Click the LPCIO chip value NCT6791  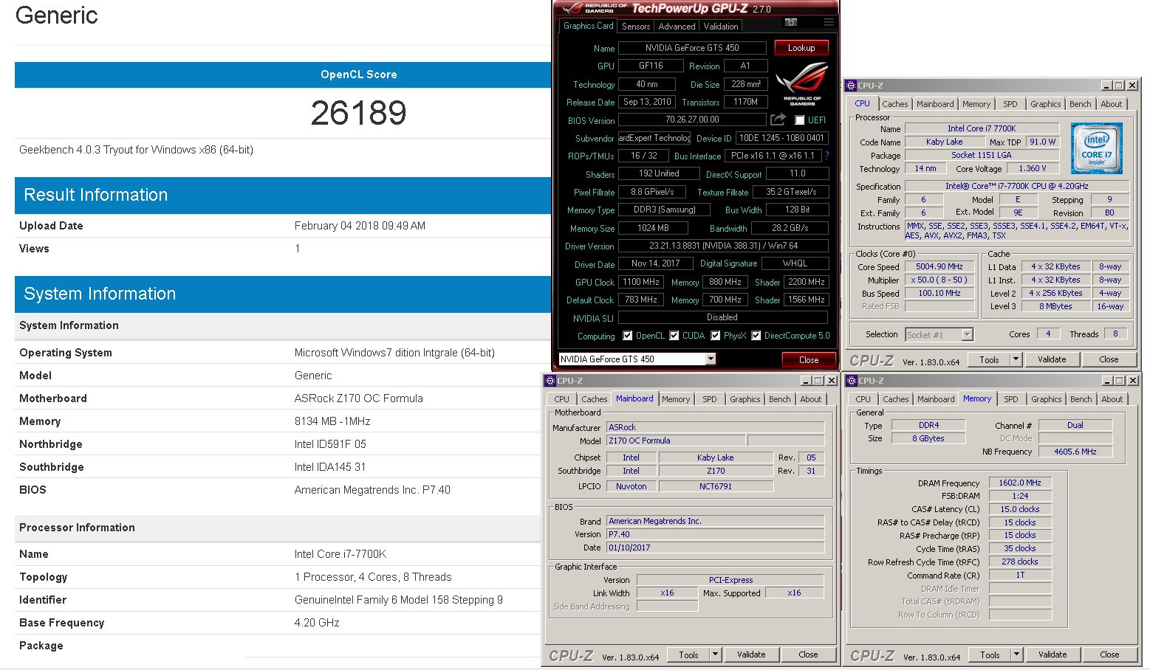coord(716,486)
